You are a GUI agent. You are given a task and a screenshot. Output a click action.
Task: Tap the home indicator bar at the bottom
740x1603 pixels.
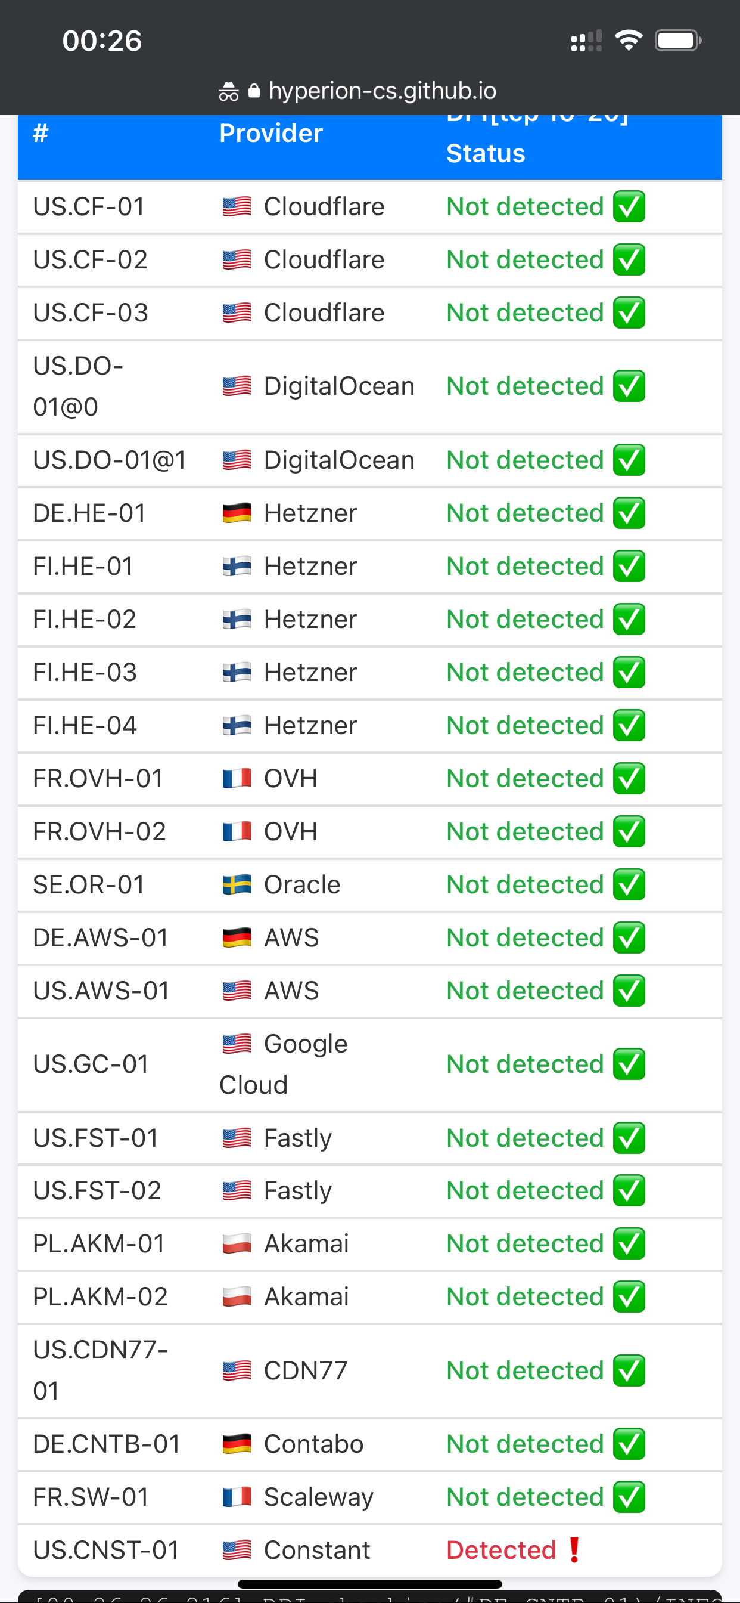pyautogui.click(x=369, y=1584)
